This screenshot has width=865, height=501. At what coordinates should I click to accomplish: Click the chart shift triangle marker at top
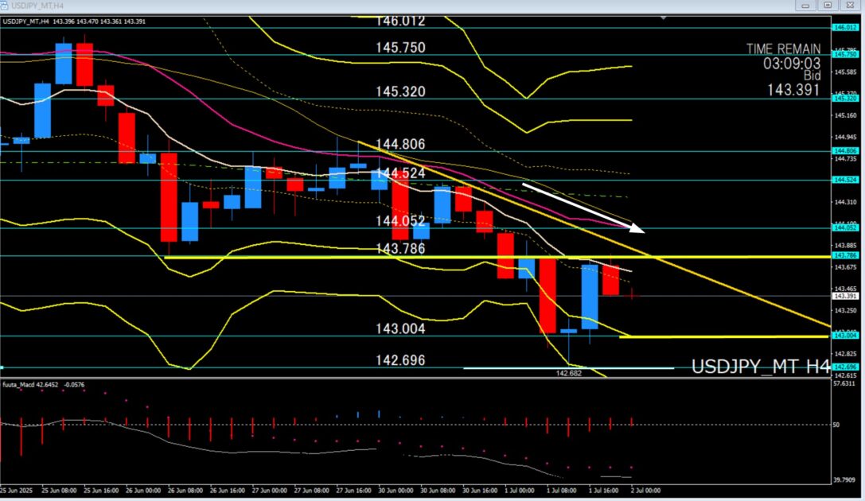coord(664,16)
